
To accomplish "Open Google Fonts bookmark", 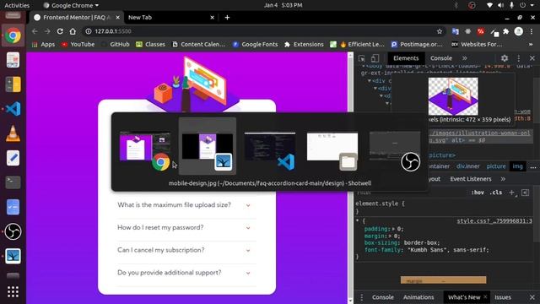I will pos(255,45).
